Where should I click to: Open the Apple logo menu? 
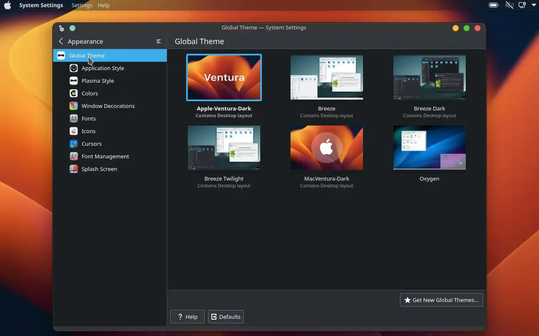[x=8, y=5]
